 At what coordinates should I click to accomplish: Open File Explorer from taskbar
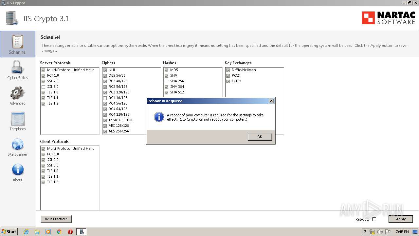37,232
